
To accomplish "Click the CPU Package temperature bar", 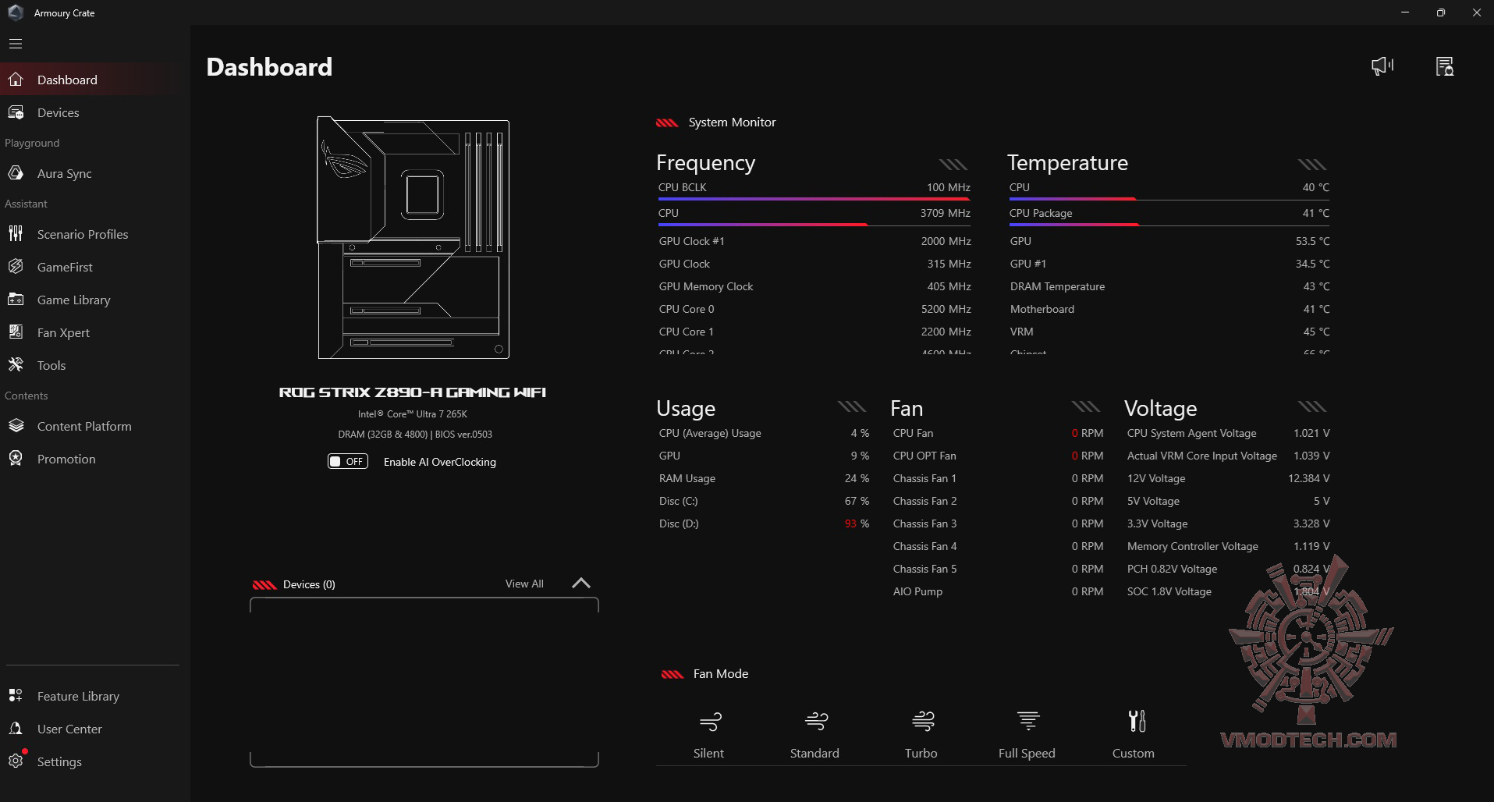I will coord(1169,225).
